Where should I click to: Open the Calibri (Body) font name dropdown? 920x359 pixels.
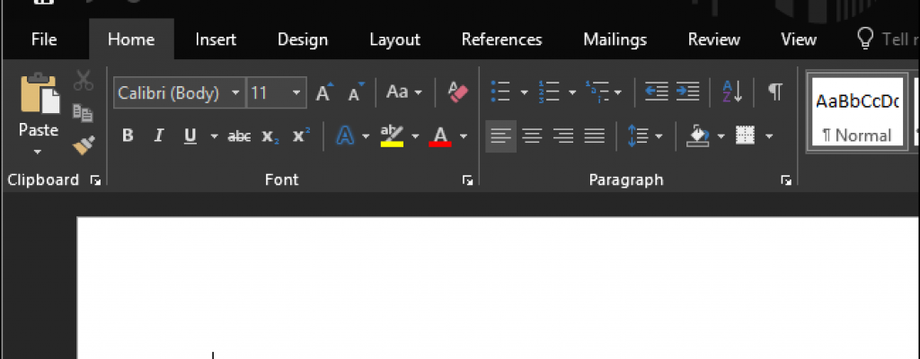click(x=236, y=92)
